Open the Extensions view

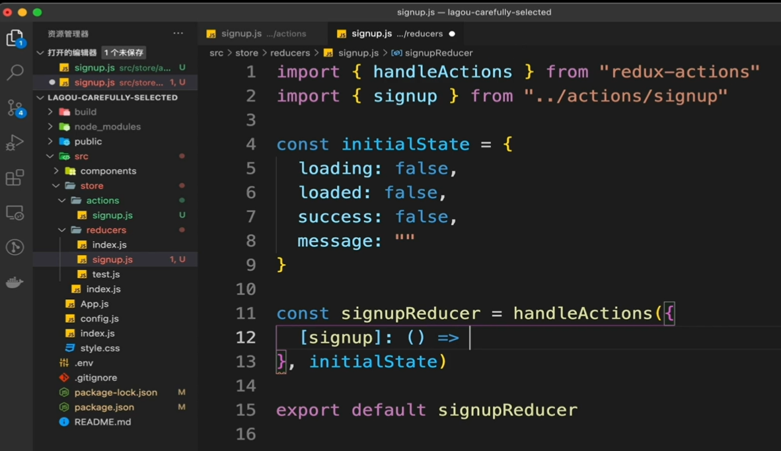(15, 177)
